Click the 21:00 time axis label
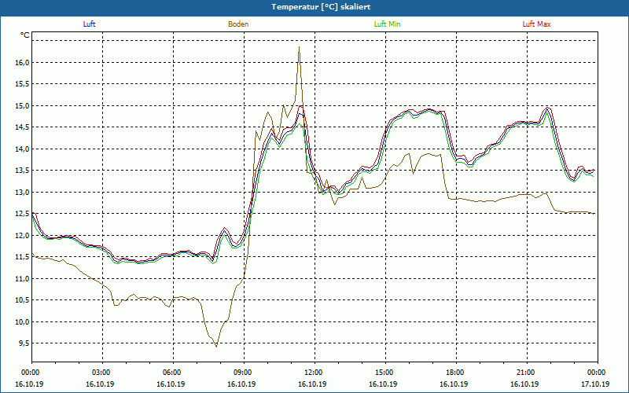This screenshot has width=629, height=393. point(527,373)
